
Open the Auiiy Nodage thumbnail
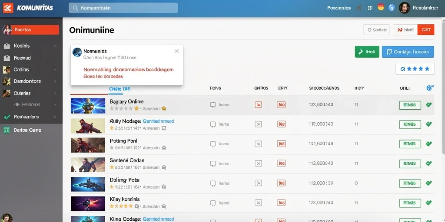click(x=88, y=126)
